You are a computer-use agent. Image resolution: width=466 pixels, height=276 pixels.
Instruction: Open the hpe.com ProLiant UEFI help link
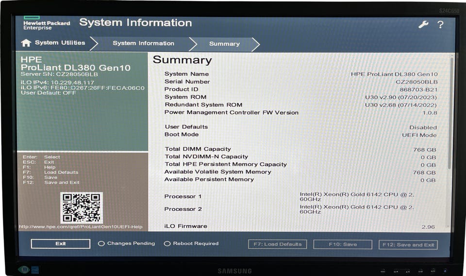(x=81, y=227)
